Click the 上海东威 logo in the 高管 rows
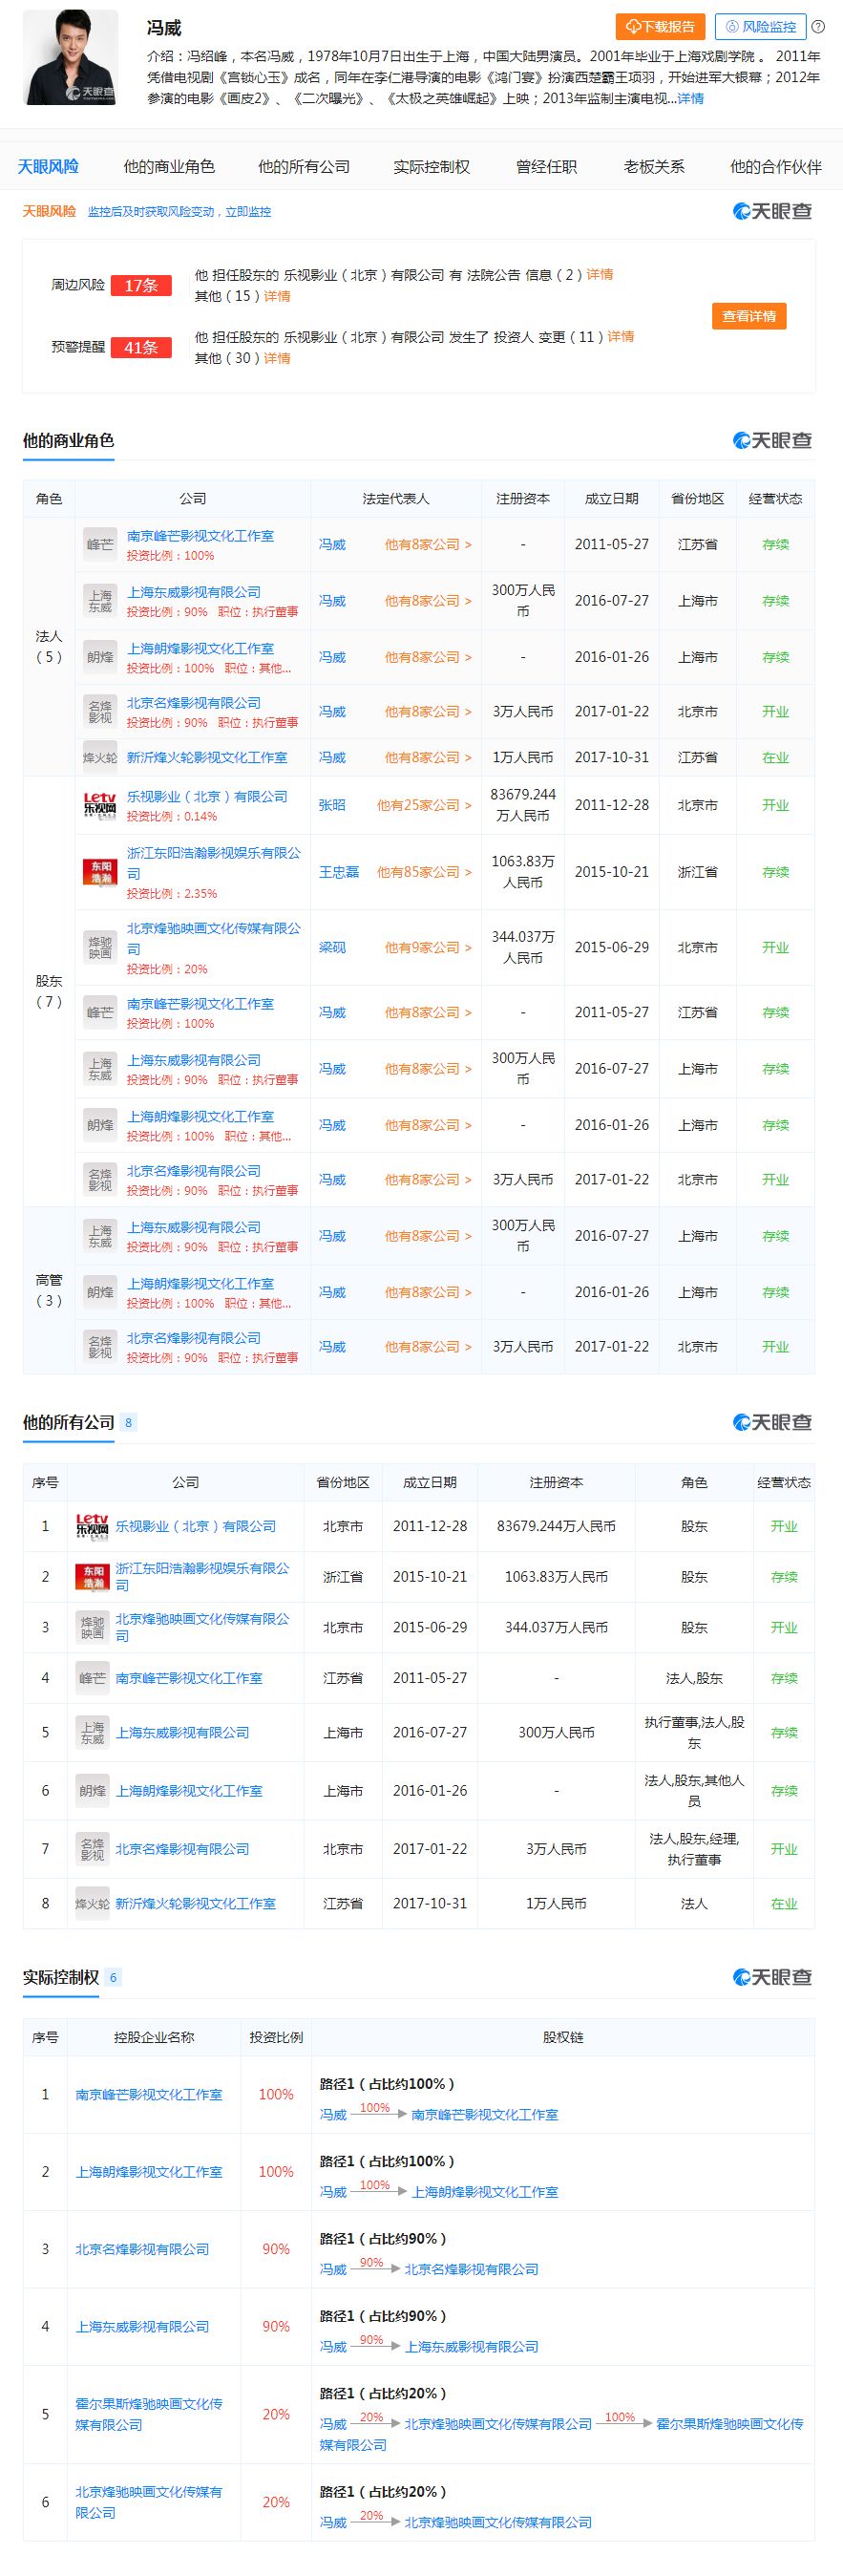Screen dimensions: 843x2576 pos(100,1236)
